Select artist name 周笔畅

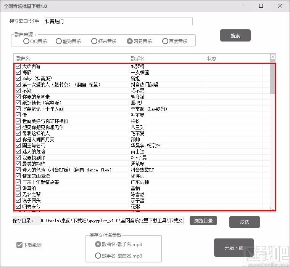[x=137, y=164]
